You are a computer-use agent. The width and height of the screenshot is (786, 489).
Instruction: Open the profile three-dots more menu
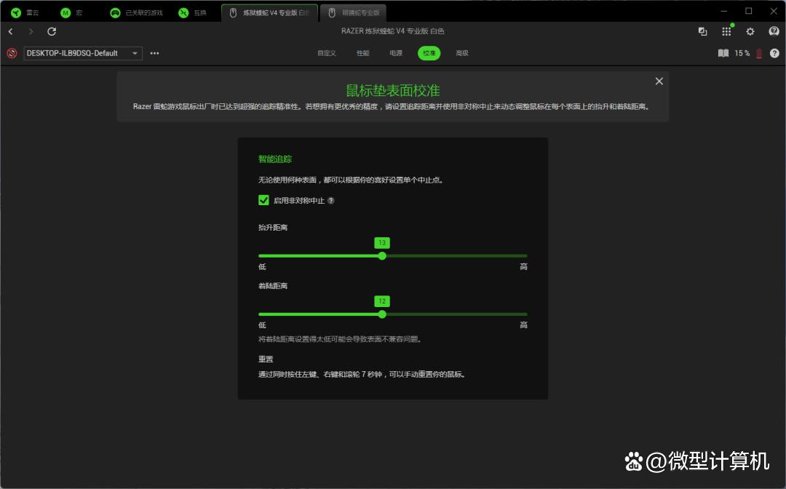pyautogui.click(x=154, y=53)
